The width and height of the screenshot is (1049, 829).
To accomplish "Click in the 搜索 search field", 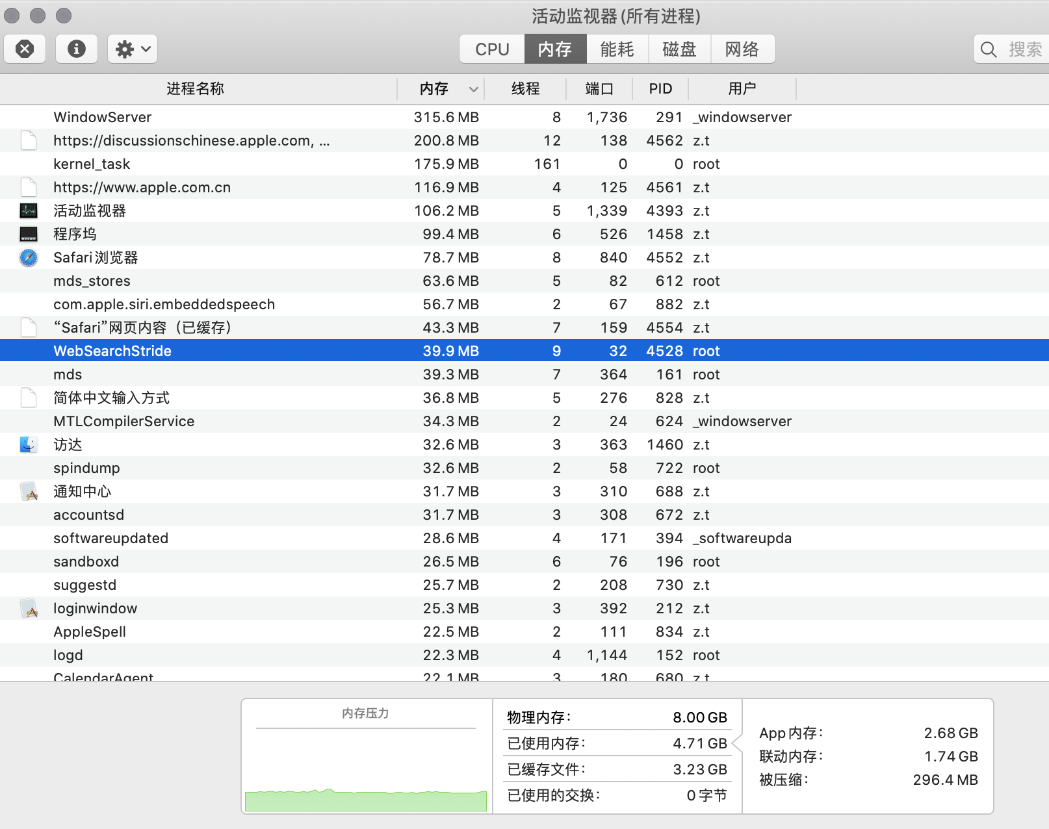I will tap(1024, 49).
